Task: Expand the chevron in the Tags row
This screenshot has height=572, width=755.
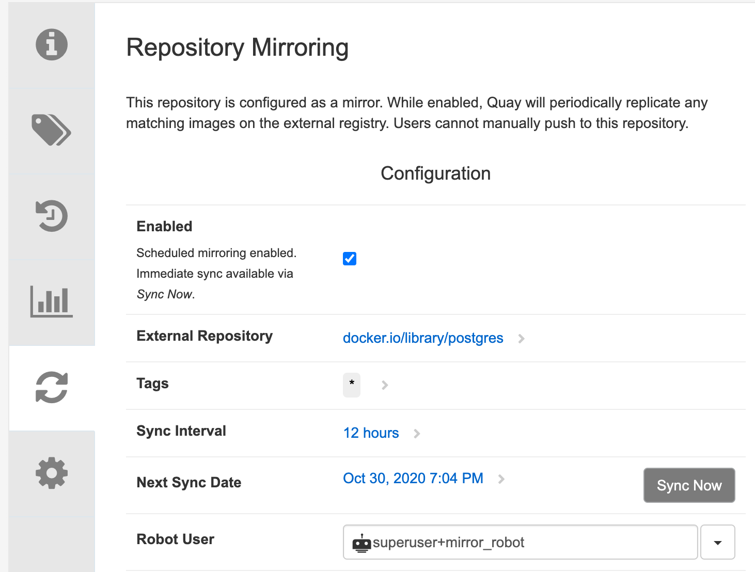Action: (x=385, y=385)
